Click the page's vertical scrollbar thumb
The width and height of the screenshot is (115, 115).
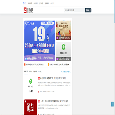[x=115, y=11]
